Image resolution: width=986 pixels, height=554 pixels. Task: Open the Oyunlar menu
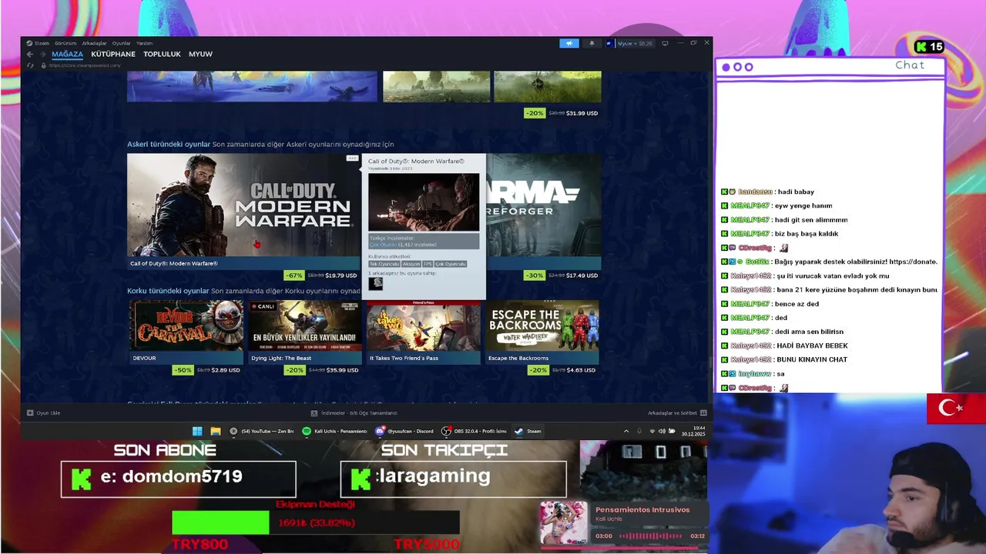click(122, 43)
